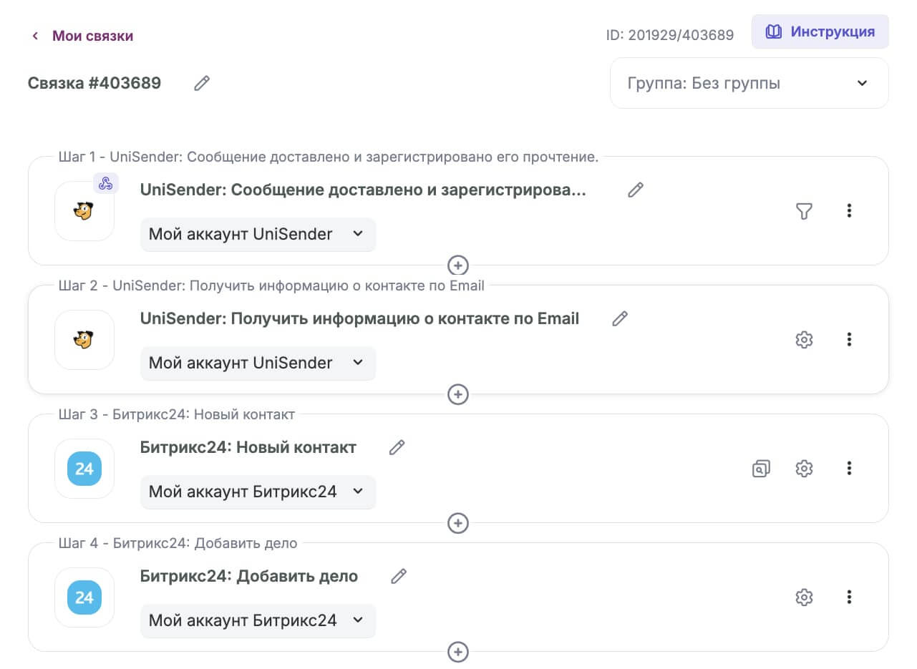
Task: Click the heading UniSender: Сообщение доставлено и зарегистрирова...
Action: (x=363, y=190)
